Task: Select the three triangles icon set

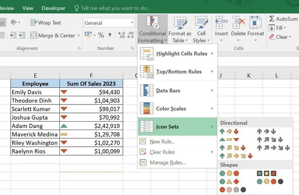Action: point(229,140)
